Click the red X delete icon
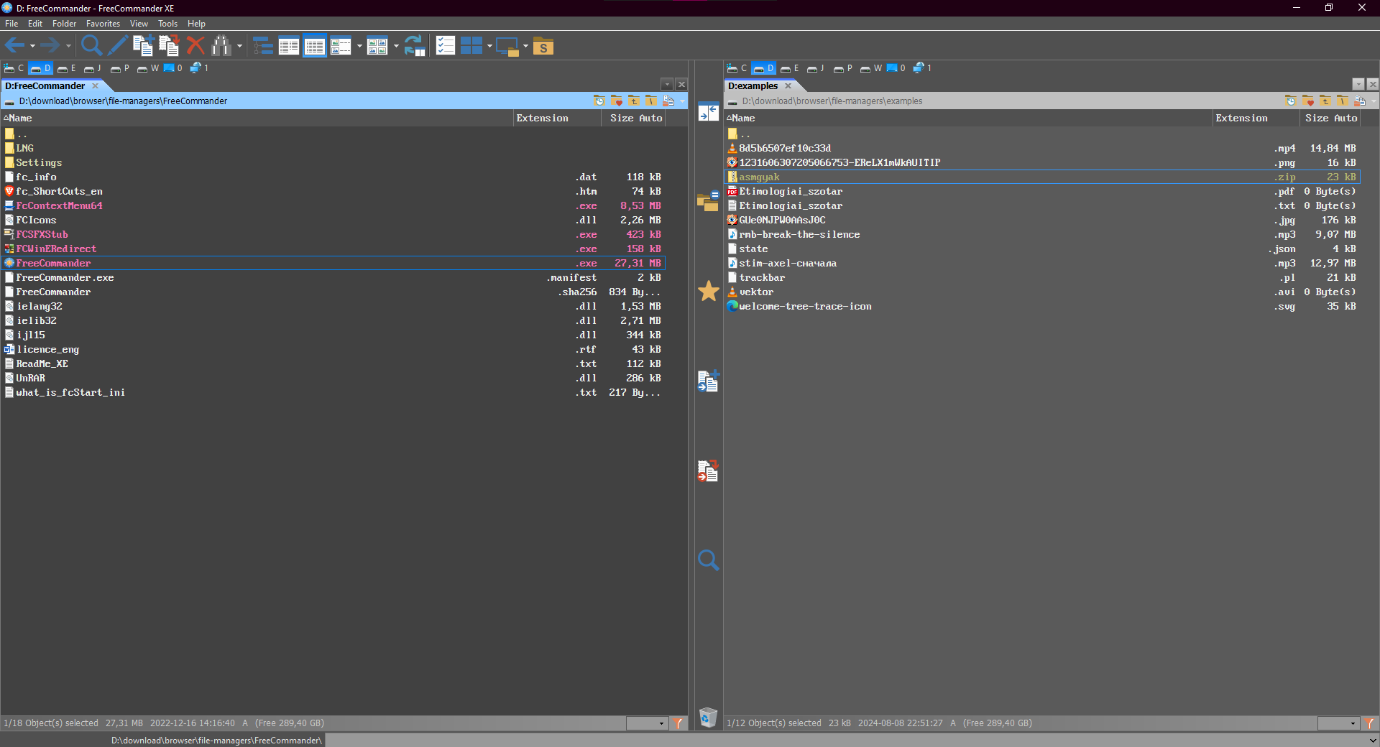Viewport: 1380px width, 747px height. point(195,46)
